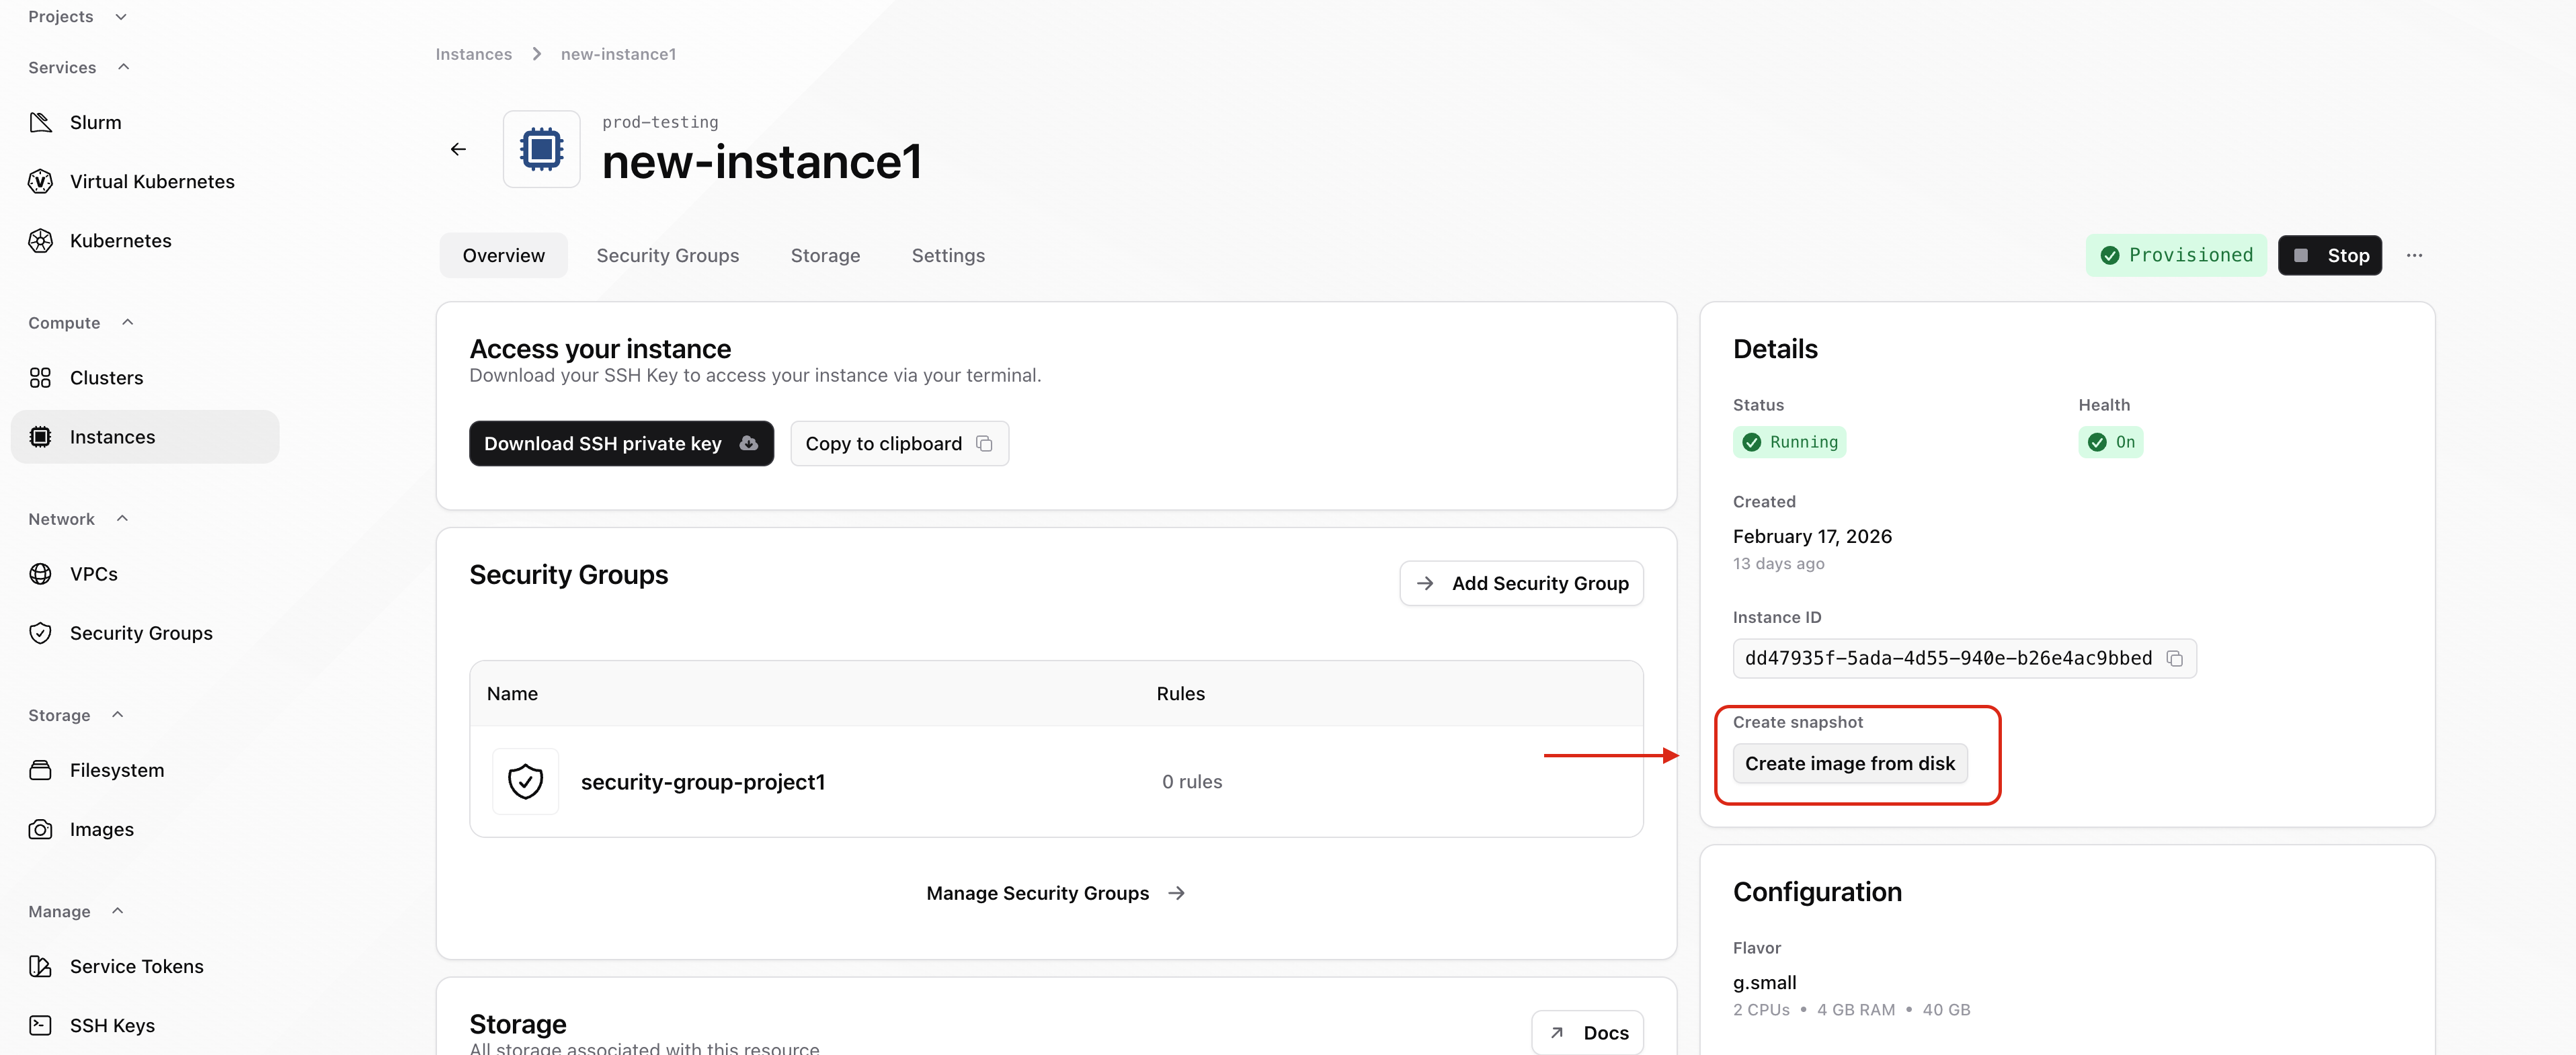Switch to the Security Groups tab
2576x1055 pixels.
coord(667,255)
